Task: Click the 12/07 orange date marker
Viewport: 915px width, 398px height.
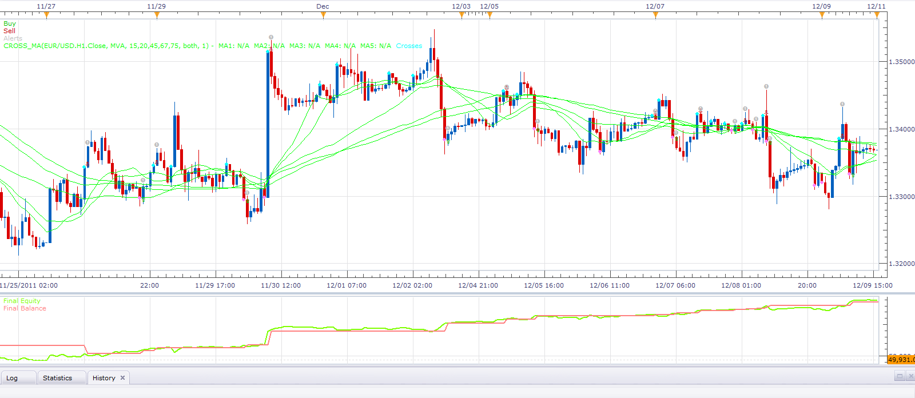Action: click(x=655, y=15)
